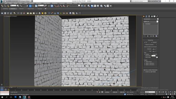Image resolution: width=176 pixels, height=99 pixels.
Task: Open the Material Editor icon
Action: pyautogui.click(x=101, y=6)
